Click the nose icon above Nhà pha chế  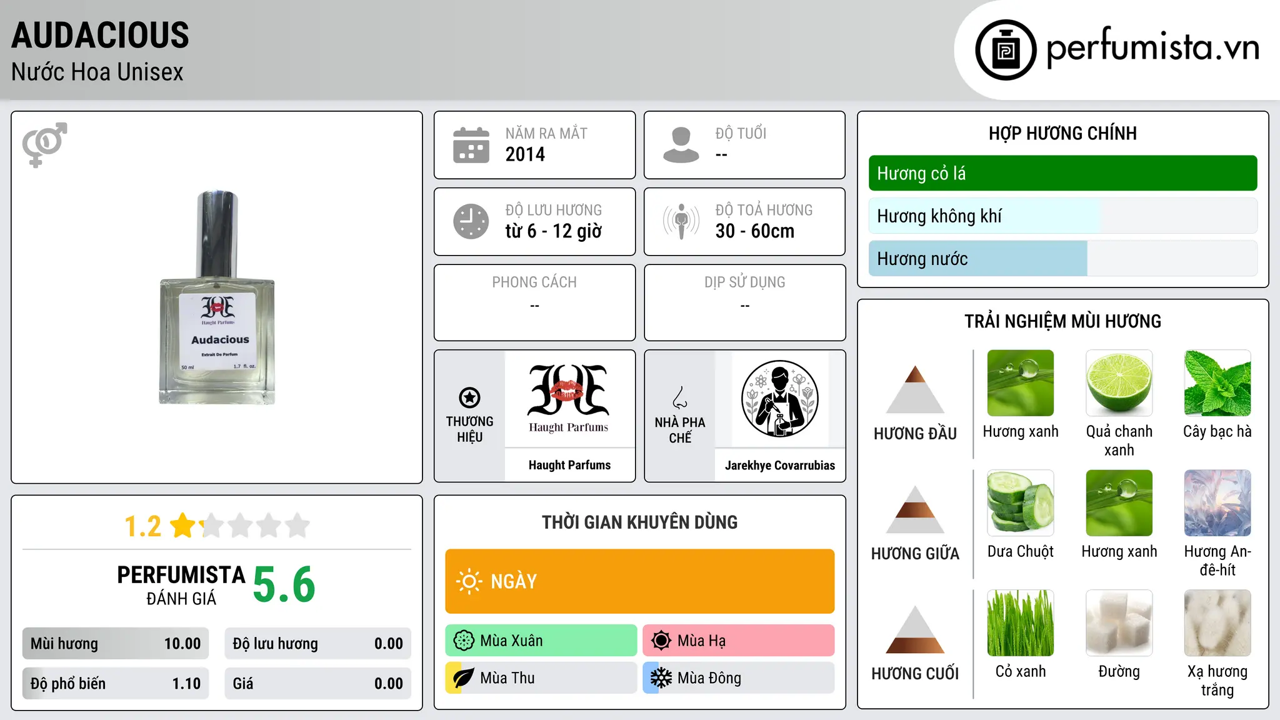click(680, 397)
